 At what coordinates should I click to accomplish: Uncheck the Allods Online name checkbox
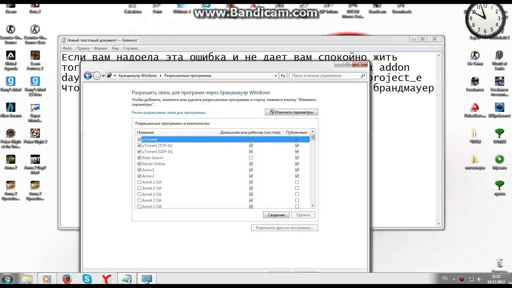[x=139, y=164]
